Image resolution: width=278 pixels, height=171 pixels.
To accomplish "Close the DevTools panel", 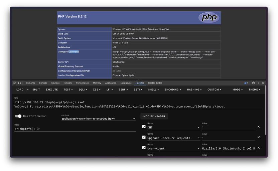I will [263, 83].
